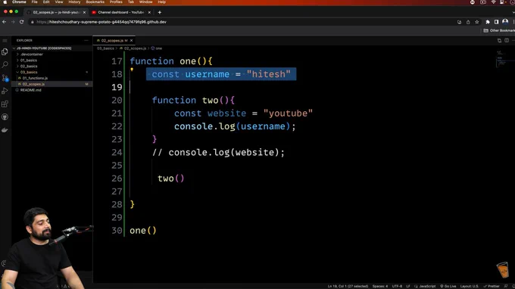Open the Explorer view icon
Image resolution: width=515 pixels, height=289 pixels.
[5, 51]
